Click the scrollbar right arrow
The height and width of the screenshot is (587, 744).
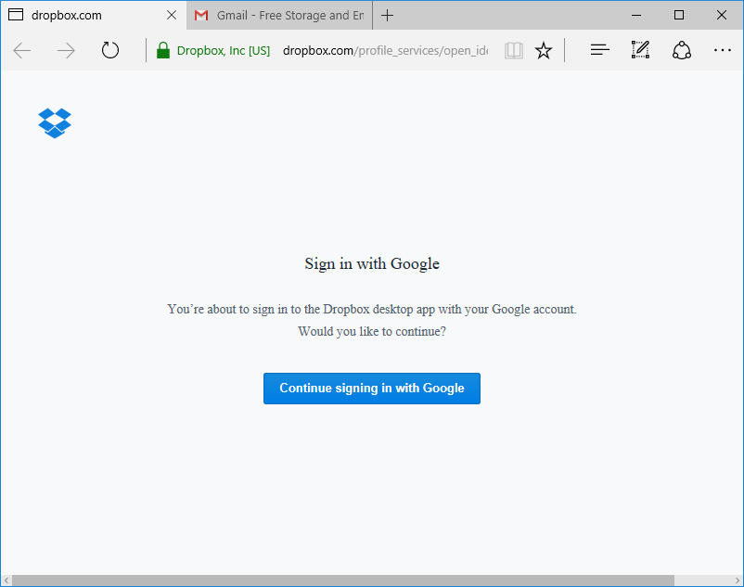coord(738,581)
